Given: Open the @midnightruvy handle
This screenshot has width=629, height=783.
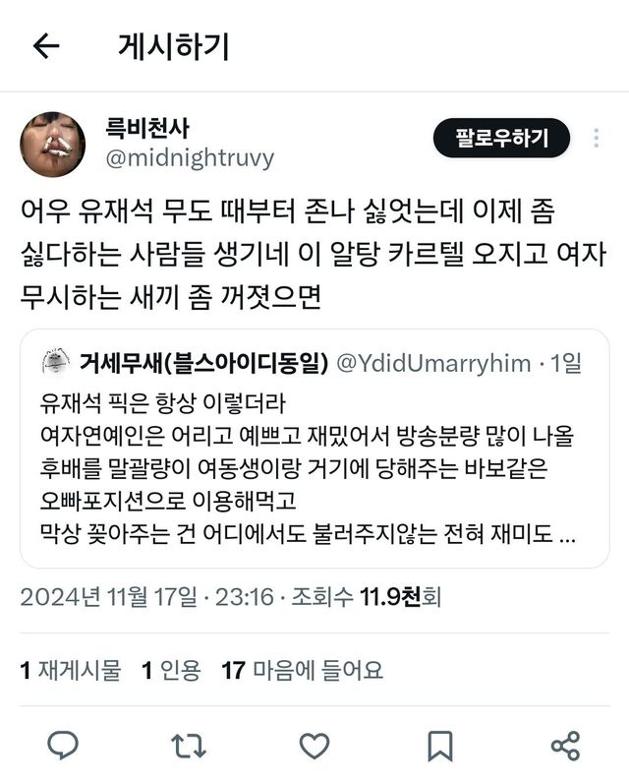Looking at the screenshot, I should (190, 158).
